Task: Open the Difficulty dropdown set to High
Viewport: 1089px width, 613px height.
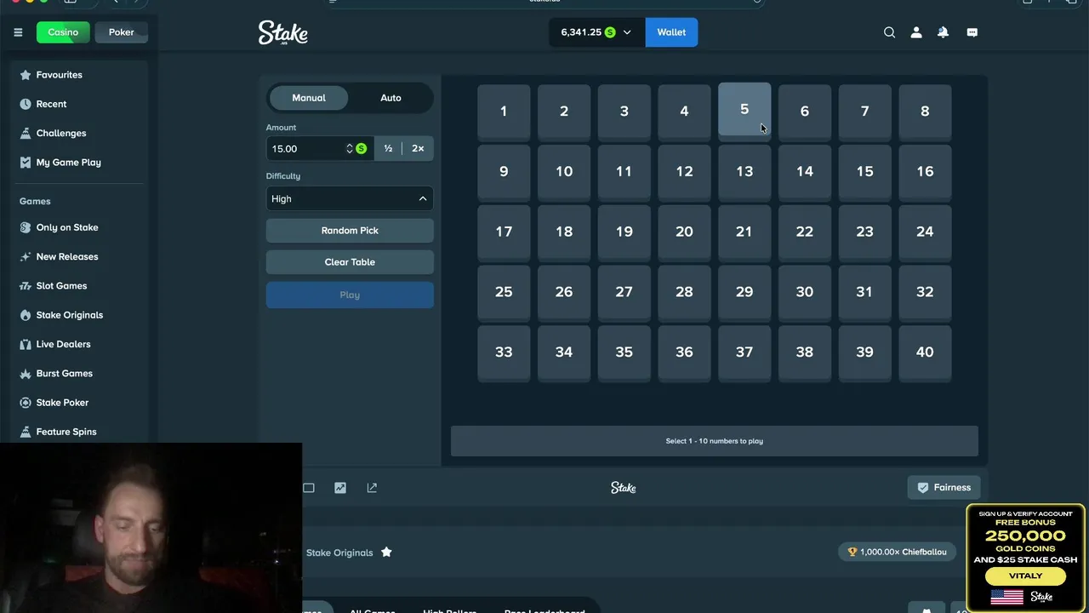Action: pyautogui.click(x=350, y=198)
